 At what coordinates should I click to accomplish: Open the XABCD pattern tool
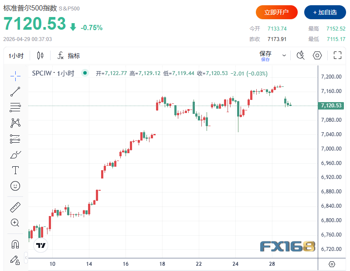coord(15,123)
